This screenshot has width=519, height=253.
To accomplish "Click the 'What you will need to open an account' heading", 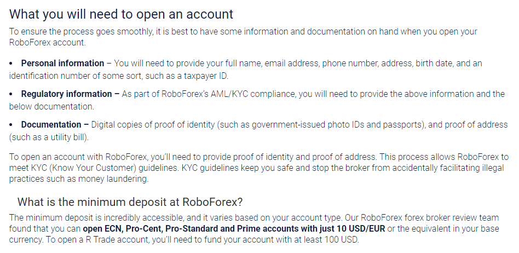I will point(121,14).
